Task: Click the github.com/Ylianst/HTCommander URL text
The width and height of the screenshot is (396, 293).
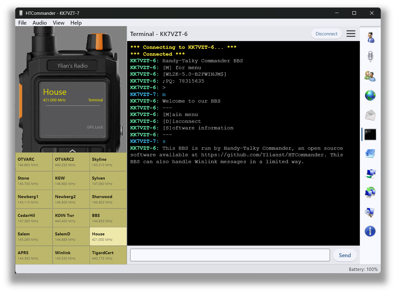Action: coord(262,155)
